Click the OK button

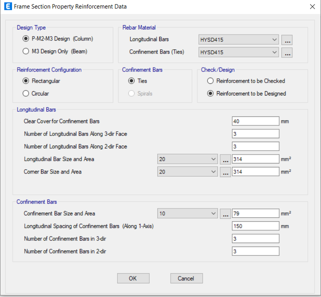point(133,279)
